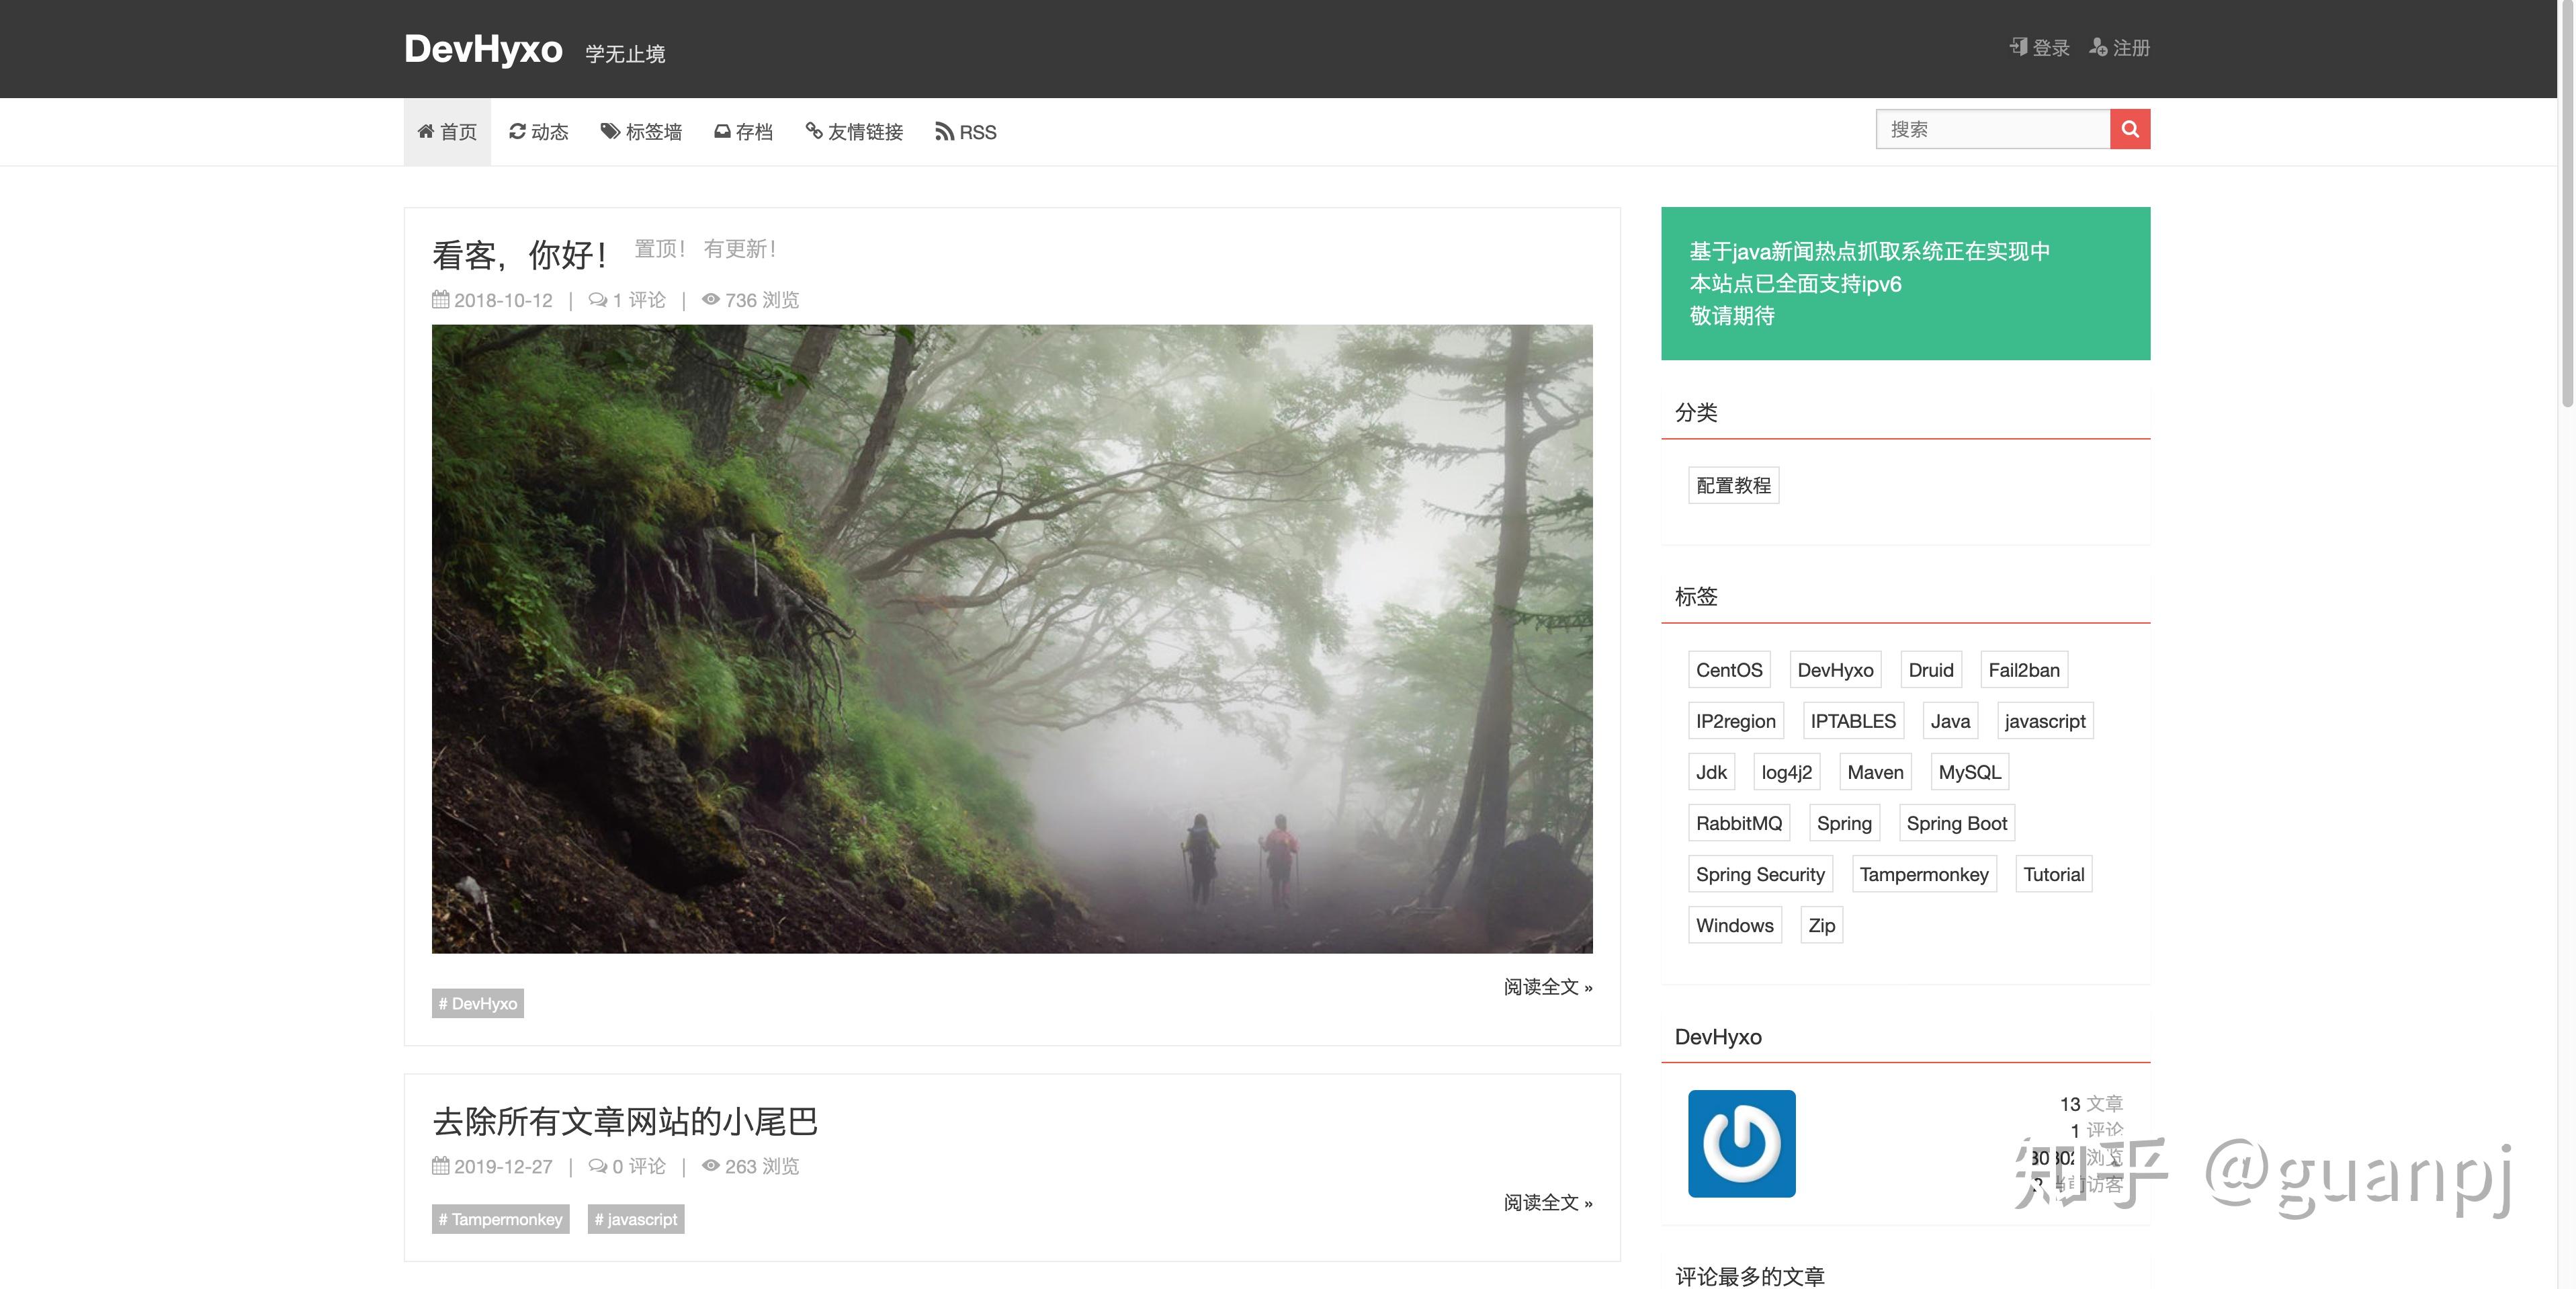The width and height of the screenshot is (2576, 1289).
Task: Click the register icon labeled 注册
Action: click(2119, 47)
